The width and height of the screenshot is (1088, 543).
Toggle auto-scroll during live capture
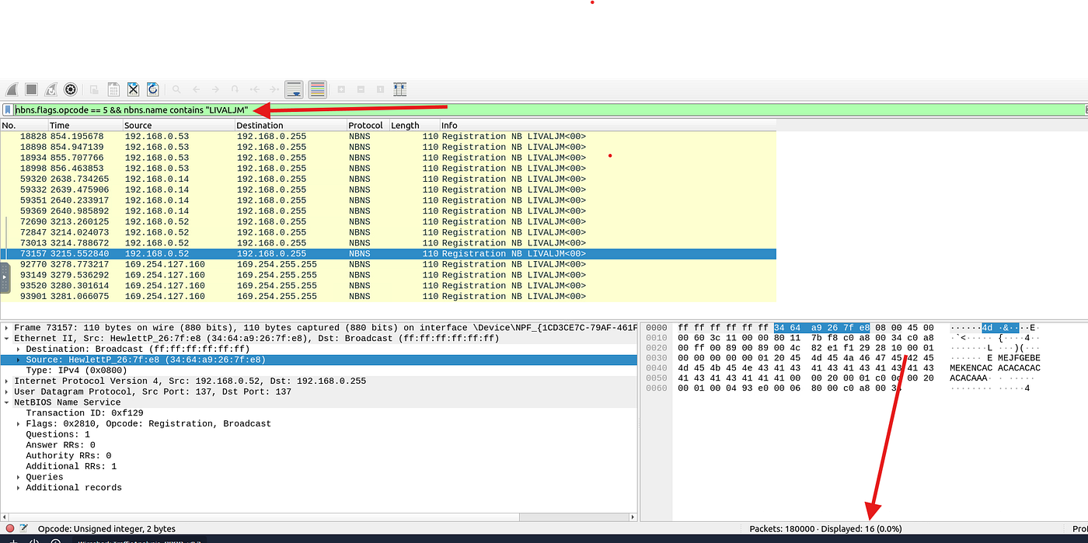[x=294, y=89]
